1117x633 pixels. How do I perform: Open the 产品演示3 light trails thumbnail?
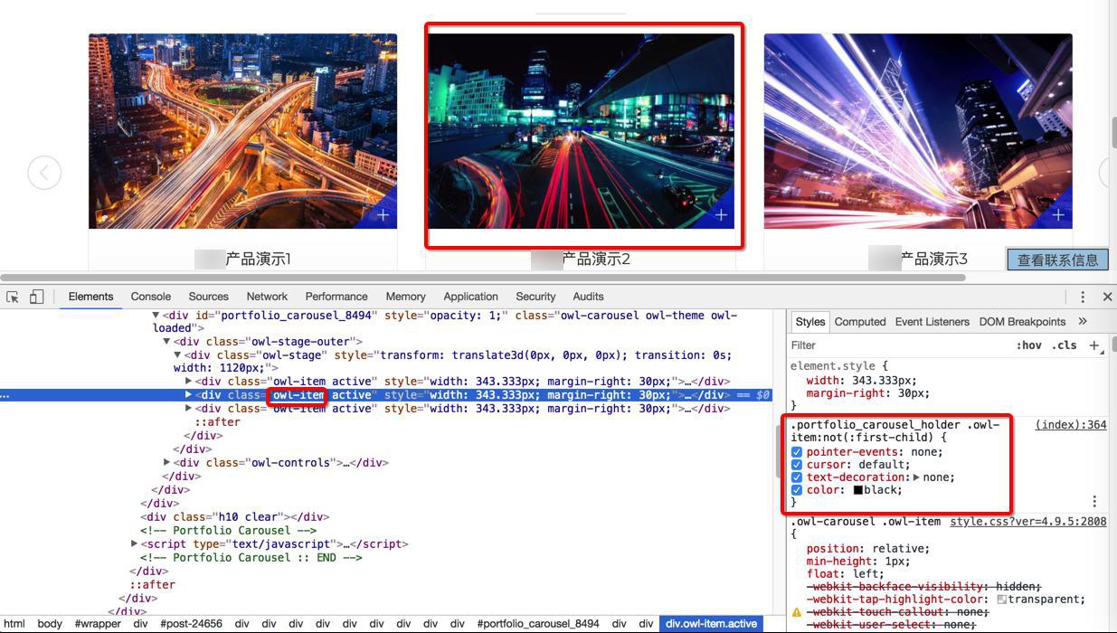click(x=918, y=131)
